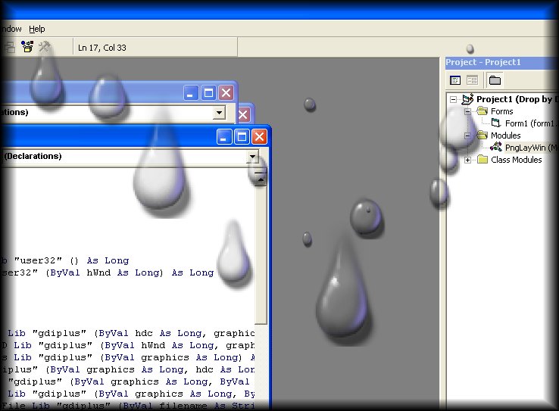Image resolution: width=559 pixels, height=411 pixels.
Task: Open the Window menu
Action: [x=9, y=29]
